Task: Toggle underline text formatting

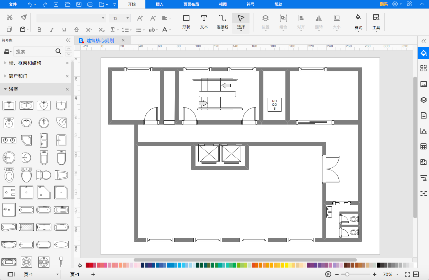Action: (x=64, y=30)
